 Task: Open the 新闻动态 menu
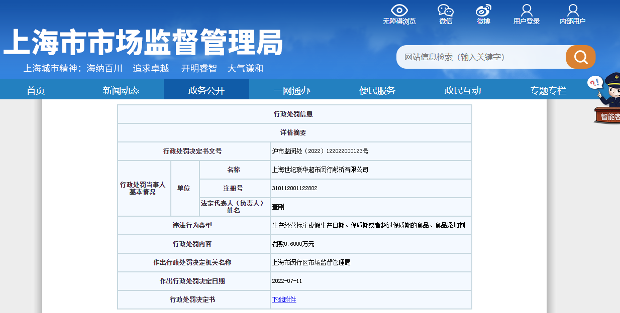tap(121, 90)
